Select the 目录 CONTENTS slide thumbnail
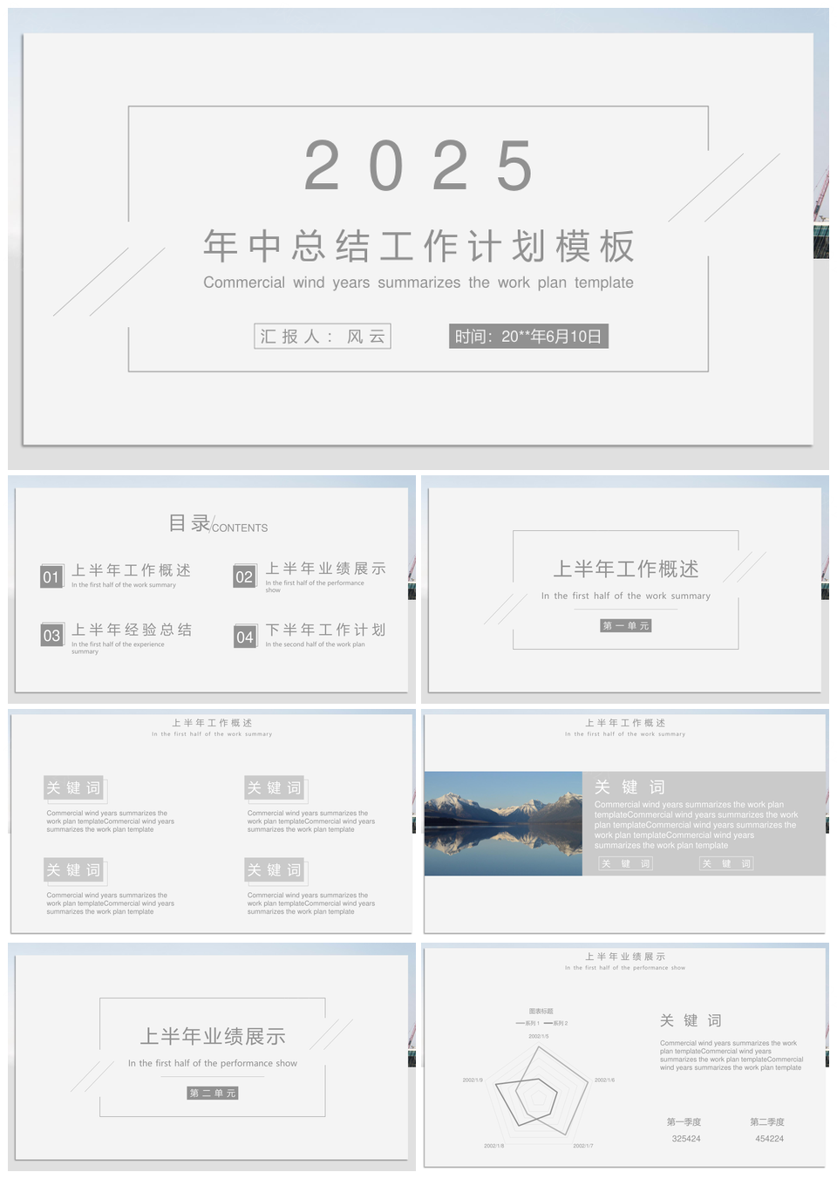The width and height of the screenshot is (837, 1179). (x=212, y=589)
